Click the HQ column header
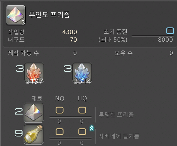Viewport: 177px width, 146px height. [82, 98]
